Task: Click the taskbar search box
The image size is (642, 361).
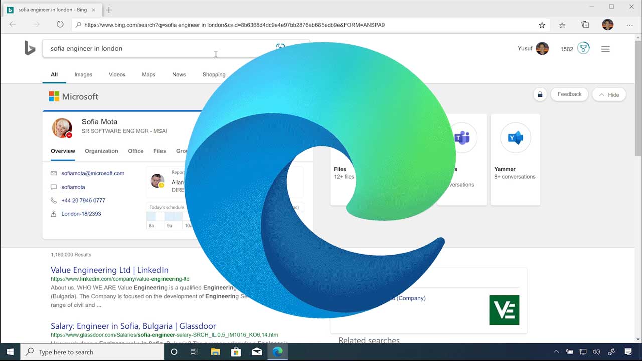Action: click(92, 352)
